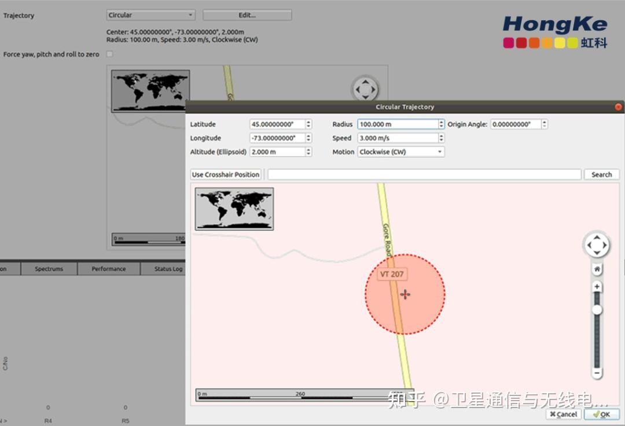Click the home icon to reset map view
This screenshot has height=426, width=625.
tap(597, 268)
